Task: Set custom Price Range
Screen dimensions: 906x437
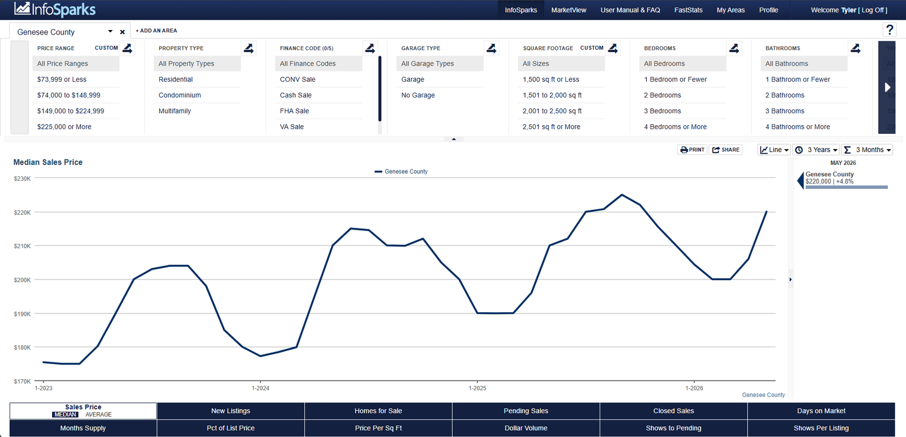Action: (x=106, y=48)
